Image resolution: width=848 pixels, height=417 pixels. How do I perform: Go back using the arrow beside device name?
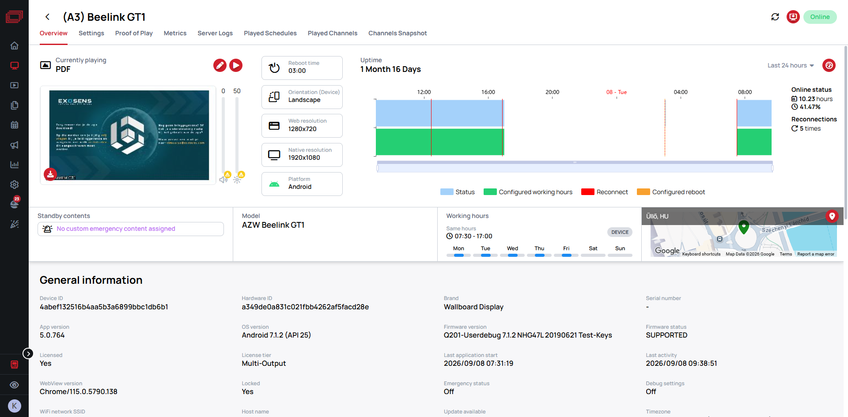[47, 17]
